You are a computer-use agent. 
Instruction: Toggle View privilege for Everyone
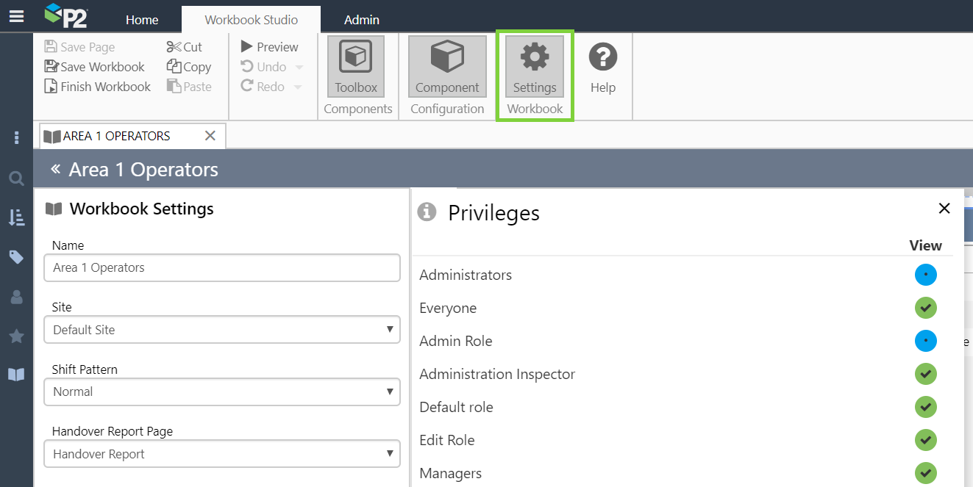(x=925, y=308)
